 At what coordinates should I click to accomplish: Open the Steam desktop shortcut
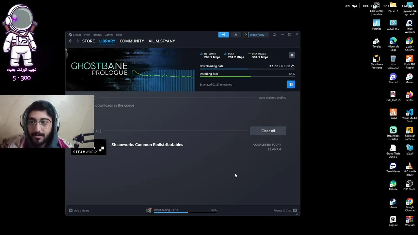(393, 203)
